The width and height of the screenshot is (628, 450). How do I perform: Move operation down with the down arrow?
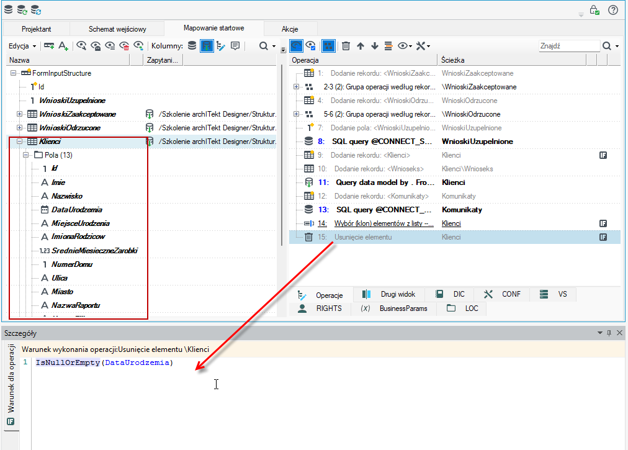tap(374, 46)
